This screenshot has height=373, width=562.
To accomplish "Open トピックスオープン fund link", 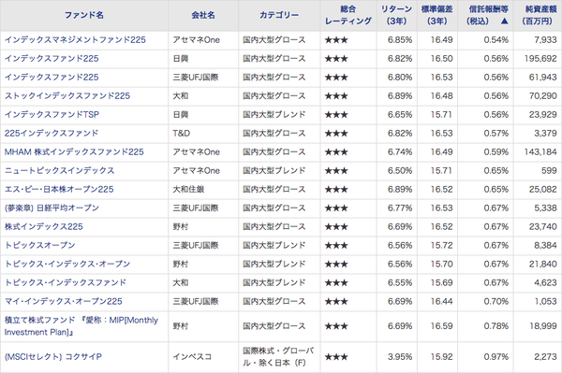I will 39,245.
